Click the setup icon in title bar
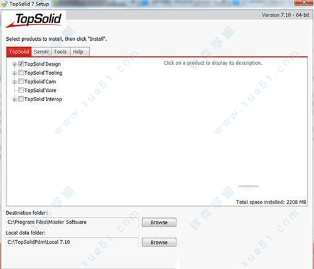The width and height of the screenshot is (314, 269). pyautogui.click(x=4, y=4)
